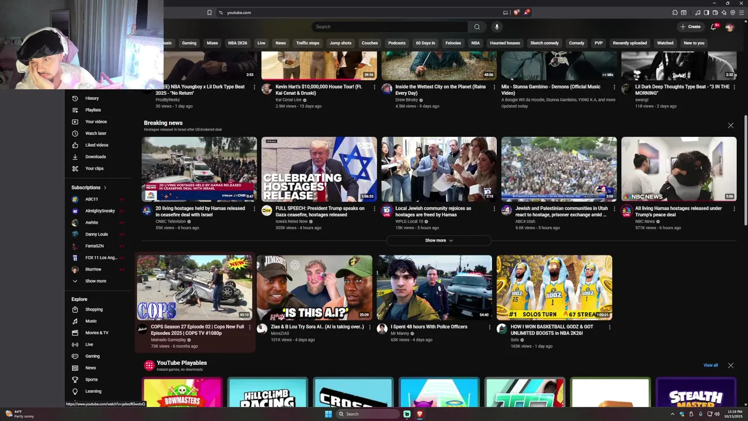The width and height of the screenshot is (748, 421).
Task: Open the Subscriptions chevron header
Action: (x=89, y=188)
